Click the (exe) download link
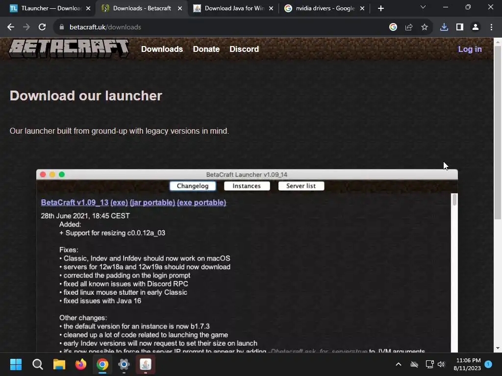Screen dimensions: 502x376 click(x=119, y=202)
